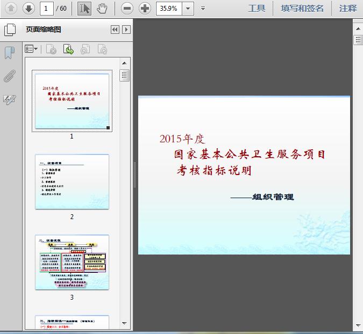363x334 pixels.
Task: Zoom out with the minus button
Action: (x=127, y=9)
